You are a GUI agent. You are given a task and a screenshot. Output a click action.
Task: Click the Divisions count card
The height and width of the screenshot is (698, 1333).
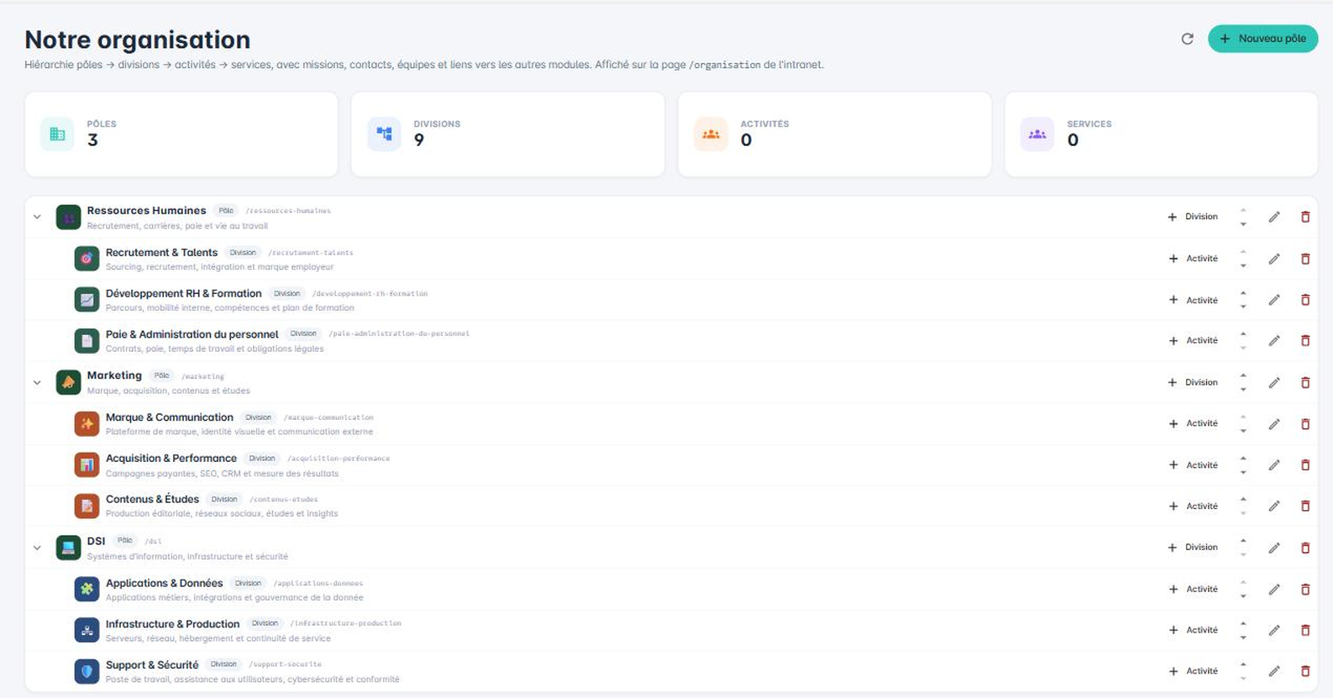(x=508, y=134)
